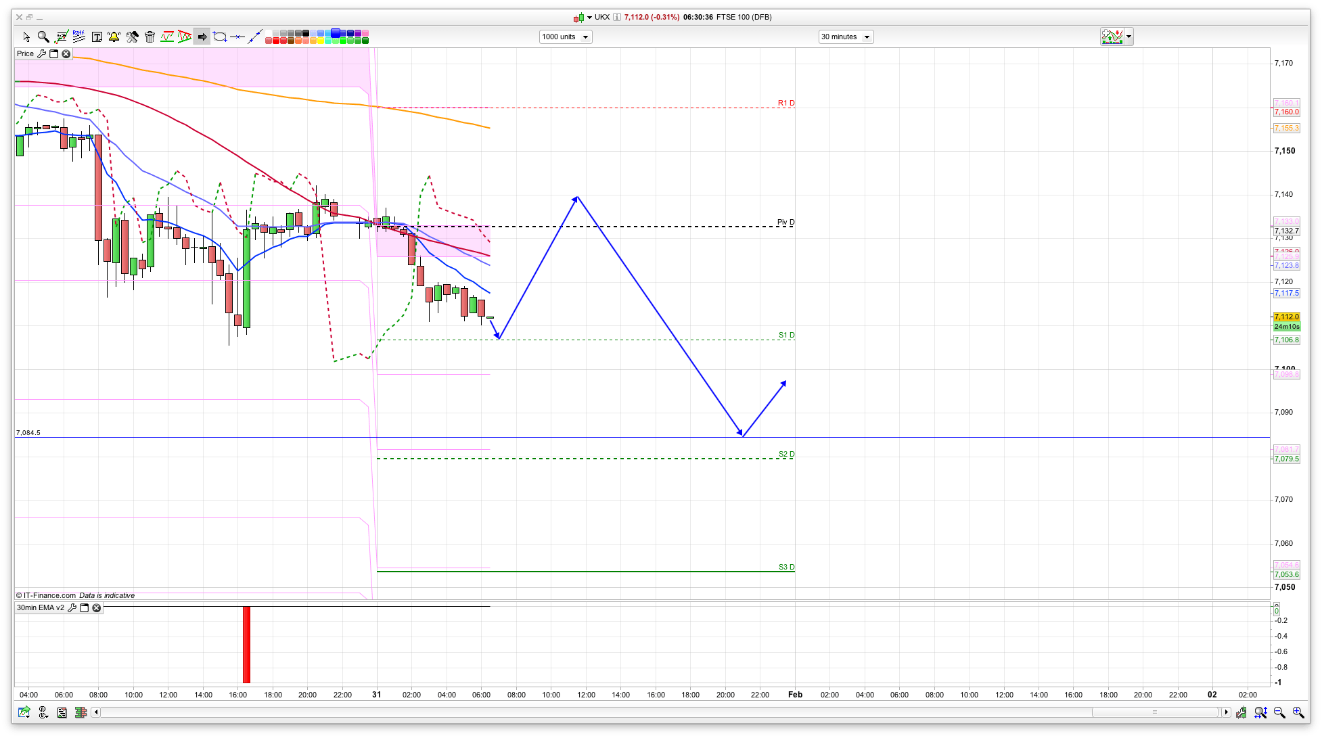
Task: Open the UKX instrument menu arrow
Action: click(589, 18)
